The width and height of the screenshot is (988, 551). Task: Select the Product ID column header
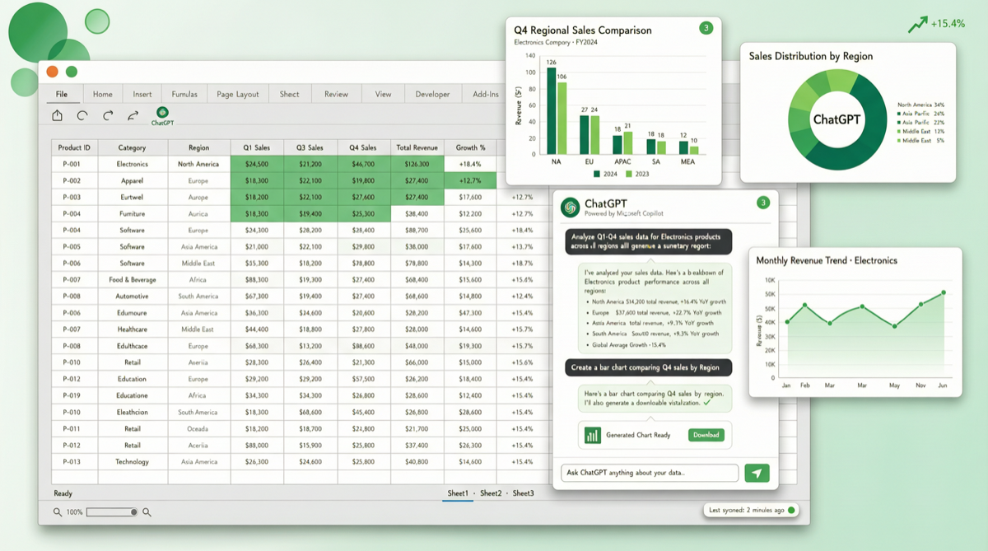pos(75,147)
